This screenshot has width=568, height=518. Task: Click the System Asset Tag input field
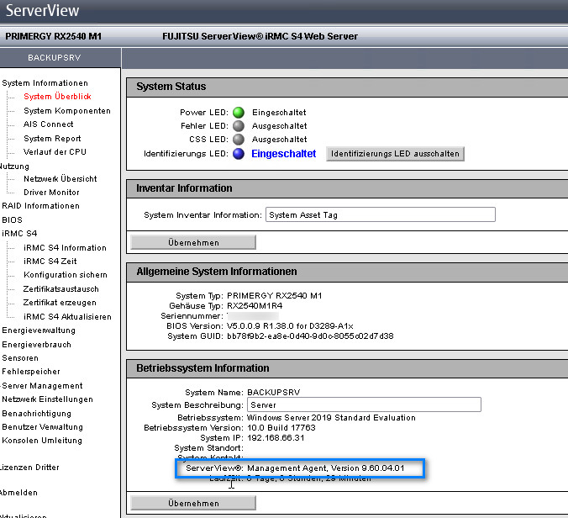tap(381, 214)
